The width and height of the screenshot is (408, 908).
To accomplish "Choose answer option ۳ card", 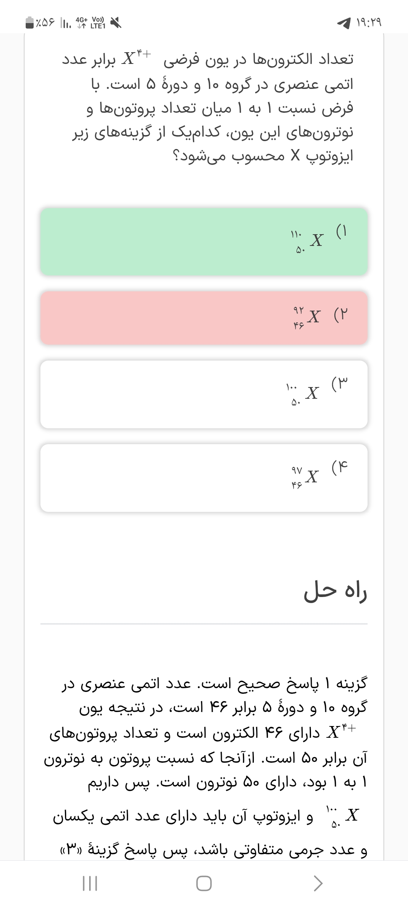I will click(x=204, y=394).
